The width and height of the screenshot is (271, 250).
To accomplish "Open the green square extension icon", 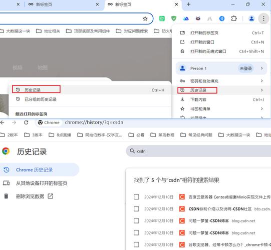I will [162, 18].
